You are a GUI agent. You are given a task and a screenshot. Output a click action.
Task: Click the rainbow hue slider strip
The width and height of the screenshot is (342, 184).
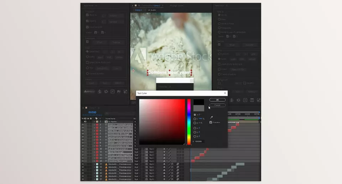189,122
